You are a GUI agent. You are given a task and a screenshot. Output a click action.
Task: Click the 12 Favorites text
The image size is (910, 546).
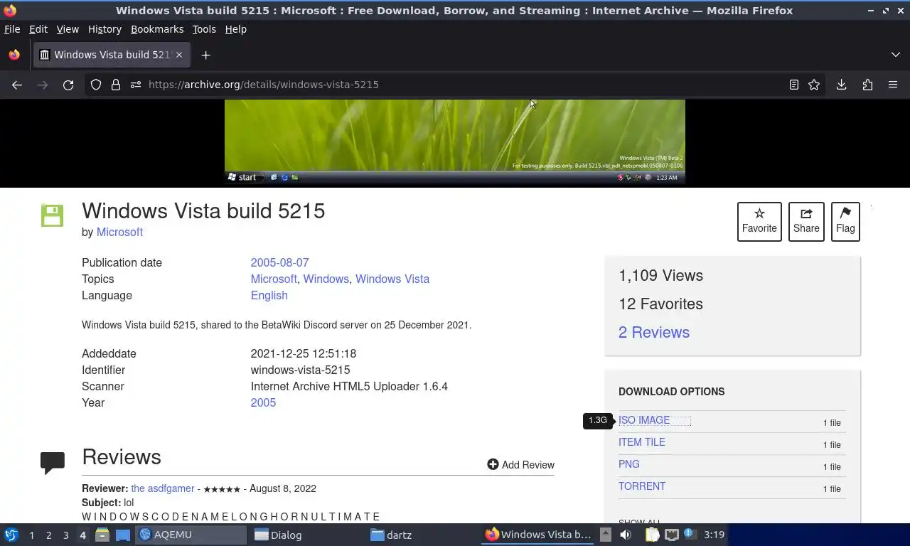(x=660, y=304)
